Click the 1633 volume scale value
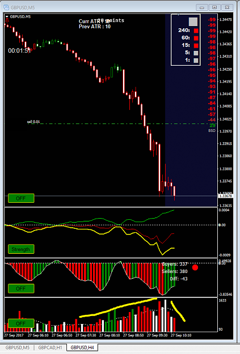Viewport: 240px width, 354px height. point(222,301)
